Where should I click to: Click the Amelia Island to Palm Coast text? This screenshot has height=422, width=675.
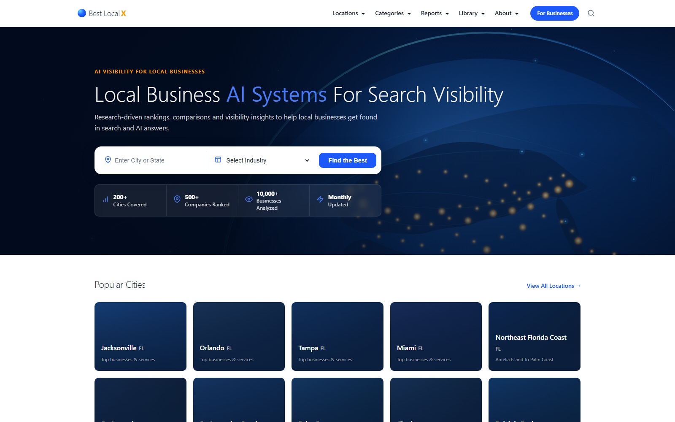[524, 360]
